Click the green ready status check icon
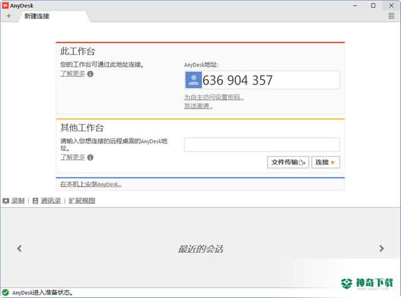Image resolution: width=401 pixels, height=298 pixels. [x=6, y=292]
